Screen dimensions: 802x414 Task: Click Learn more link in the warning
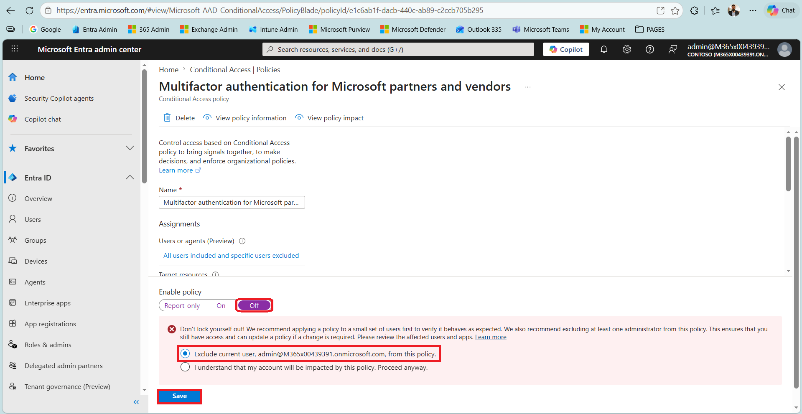click(x=491, y=337)
